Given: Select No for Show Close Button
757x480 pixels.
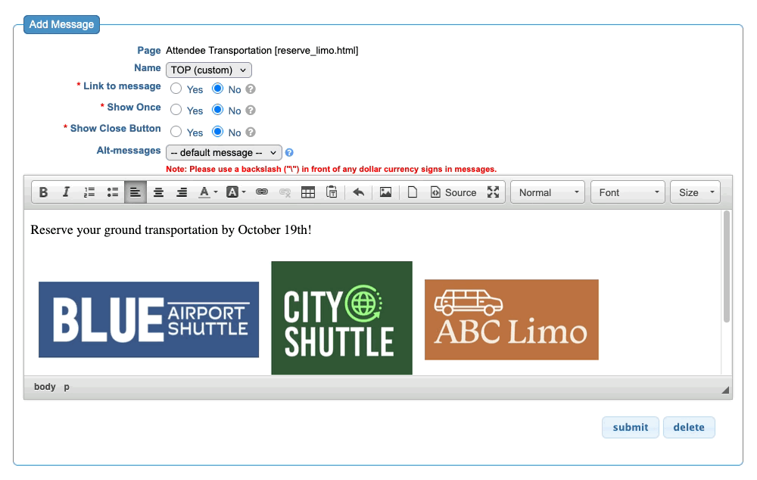Looking at the screenshot, I should click(x=218, y=132).
